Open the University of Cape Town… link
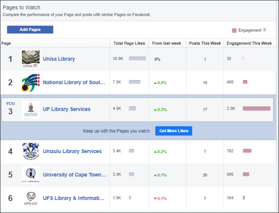The image size is (279, 213). (x=75, y=175)
